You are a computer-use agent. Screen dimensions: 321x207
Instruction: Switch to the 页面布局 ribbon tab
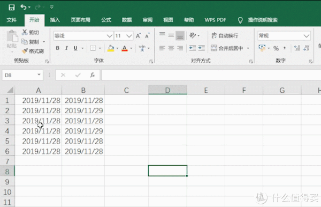(80, 20)
